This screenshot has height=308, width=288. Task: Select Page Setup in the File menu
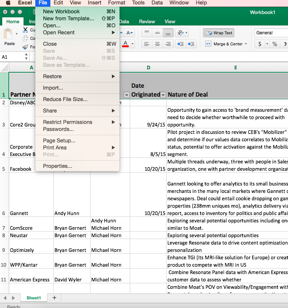(59, 141)
